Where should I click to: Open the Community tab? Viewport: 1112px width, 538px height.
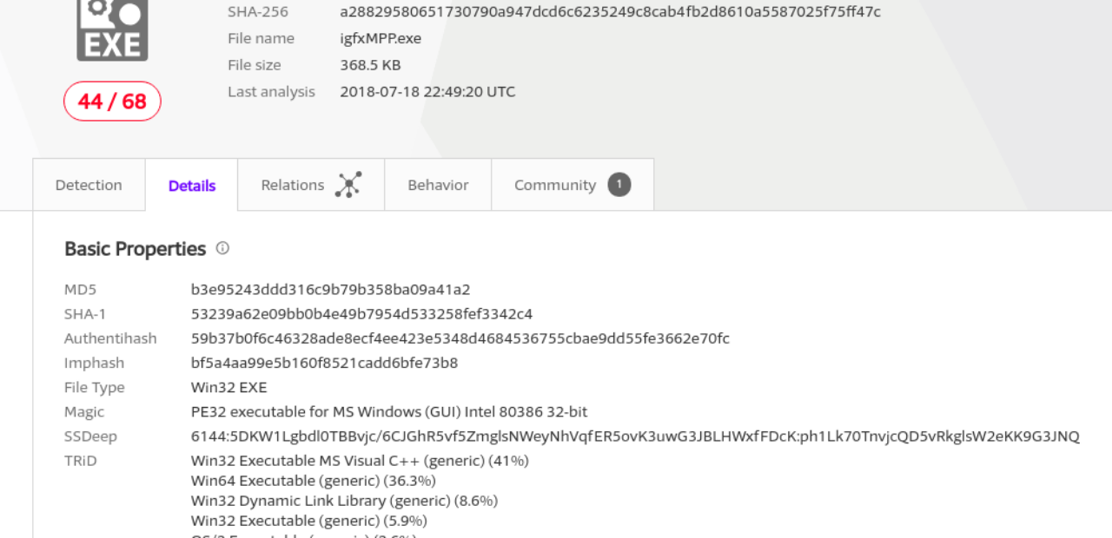tap(555, 185)
